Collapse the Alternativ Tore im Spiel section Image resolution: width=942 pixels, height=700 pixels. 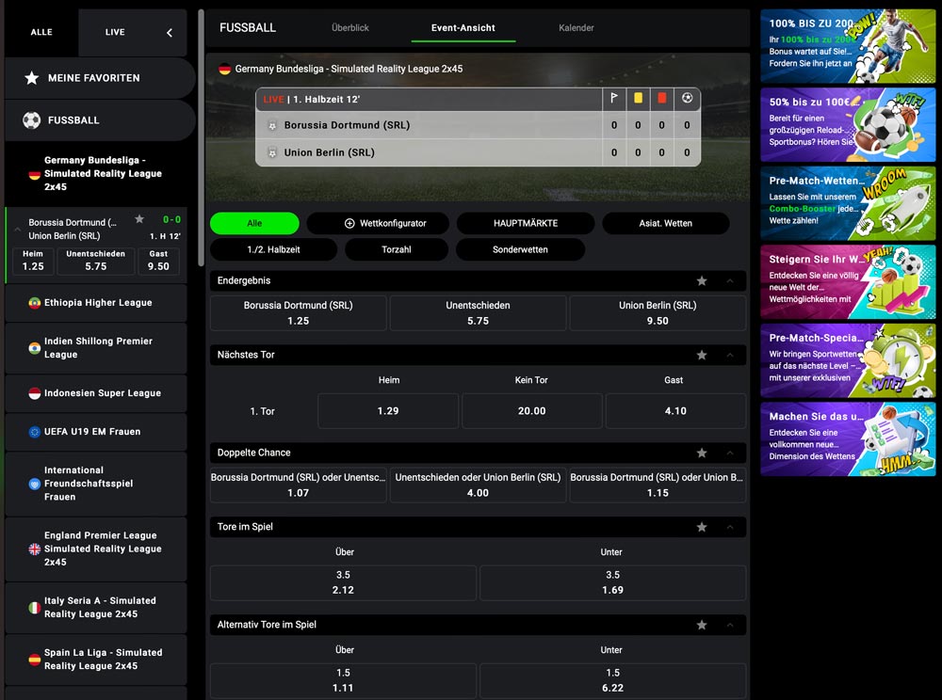(730, 625)
